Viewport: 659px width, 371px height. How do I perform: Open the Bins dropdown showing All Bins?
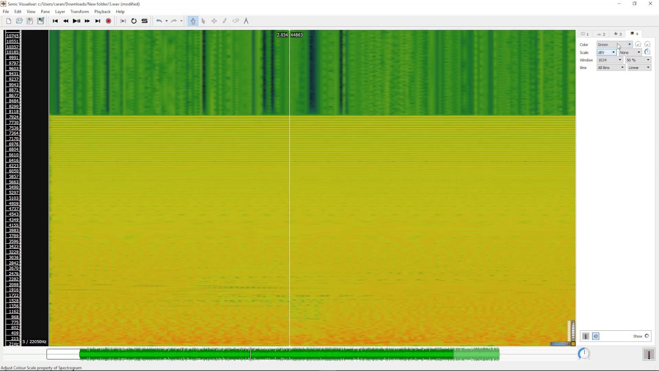click(611, 68)
